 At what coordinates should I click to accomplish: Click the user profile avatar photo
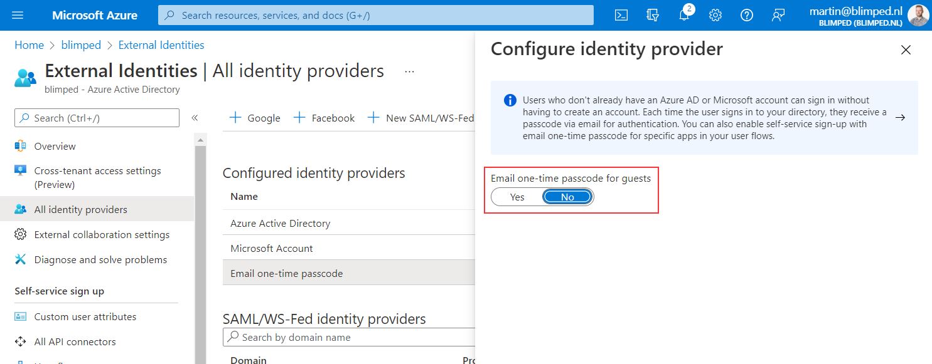point(918,15)
